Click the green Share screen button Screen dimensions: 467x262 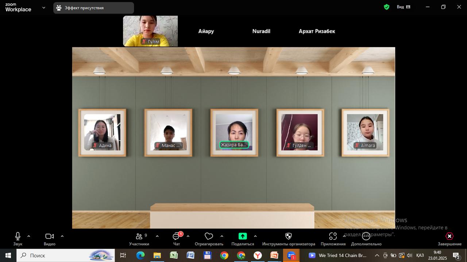[243, 236]
